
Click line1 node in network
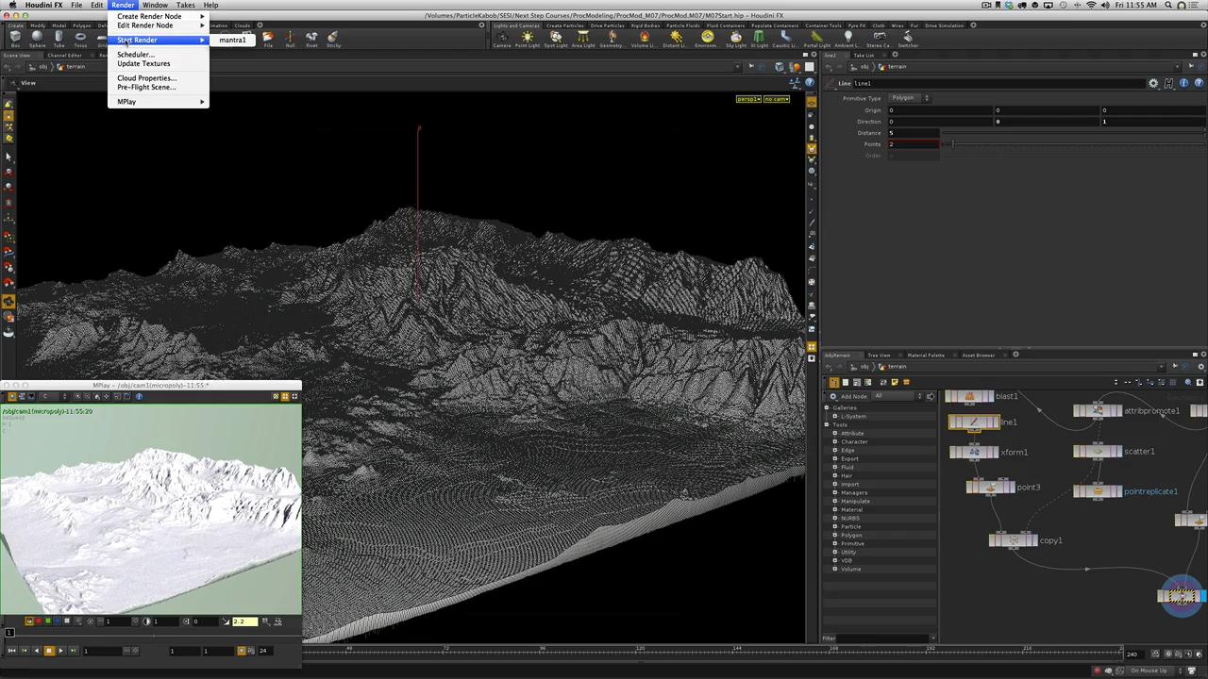974,422
